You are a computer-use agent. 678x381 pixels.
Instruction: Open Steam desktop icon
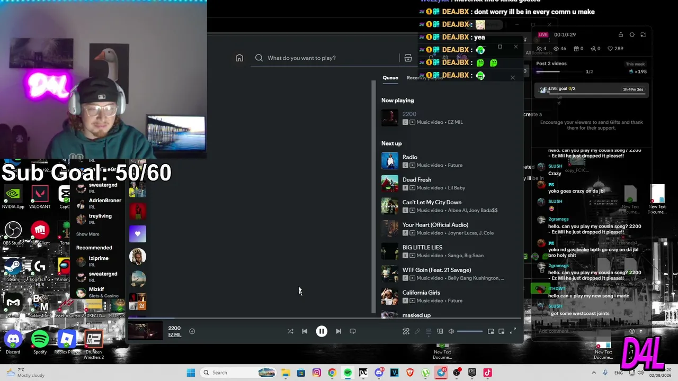pyautogui.click(x=13, y=269)
